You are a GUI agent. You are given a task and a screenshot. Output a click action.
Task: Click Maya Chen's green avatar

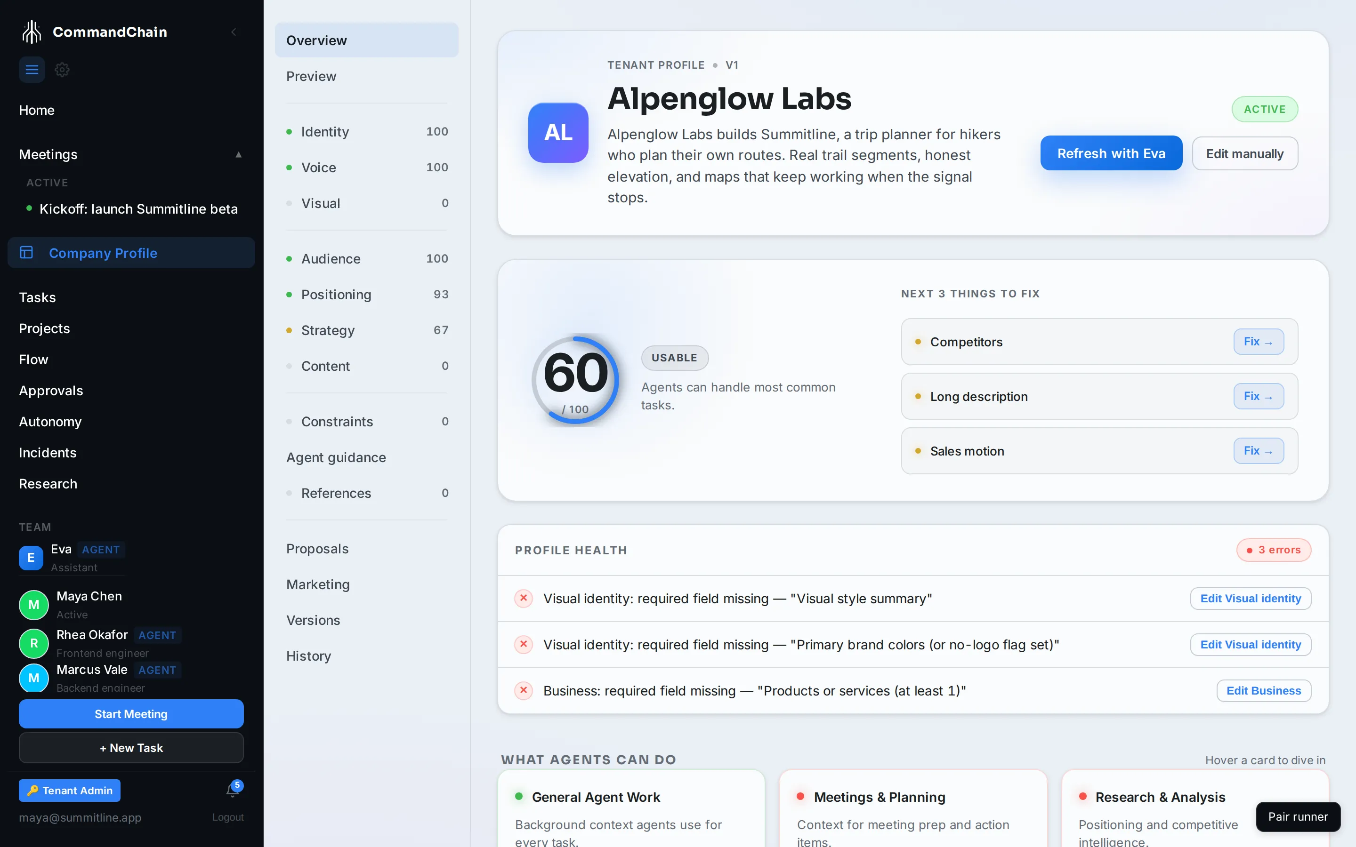pos(33,605)
